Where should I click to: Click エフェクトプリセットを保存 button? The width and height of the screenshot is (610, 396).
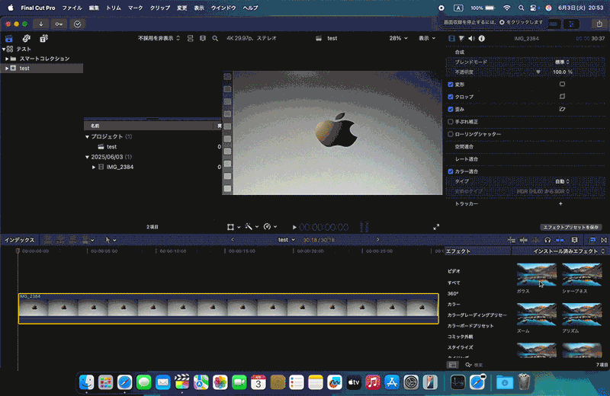point(571,227)
